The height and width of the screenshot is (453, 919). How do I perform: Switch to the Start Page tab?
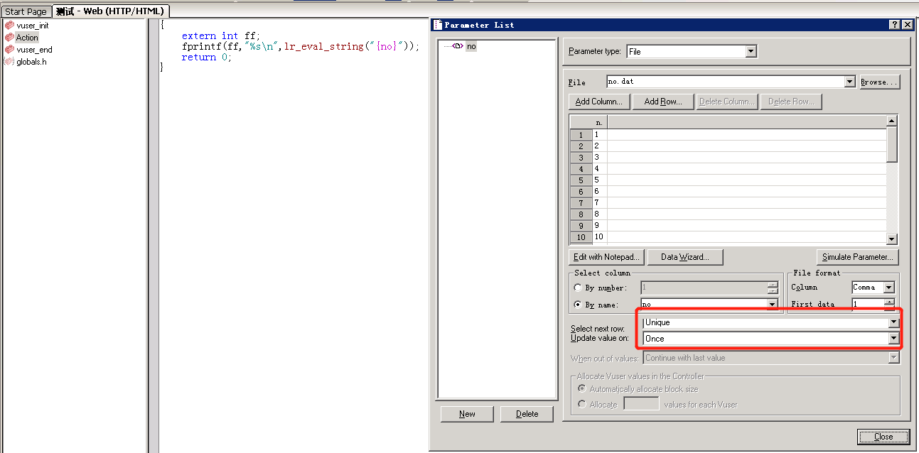coord(26,11)
